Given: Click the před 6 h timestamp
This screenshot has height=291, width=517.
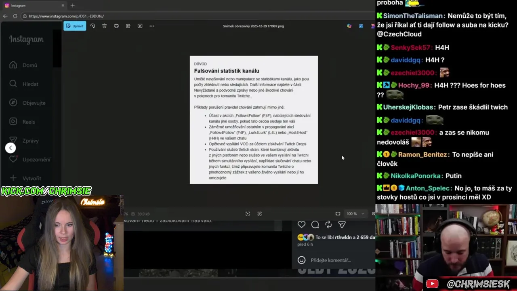Looking at the screenshot, I should click(305, 245).
